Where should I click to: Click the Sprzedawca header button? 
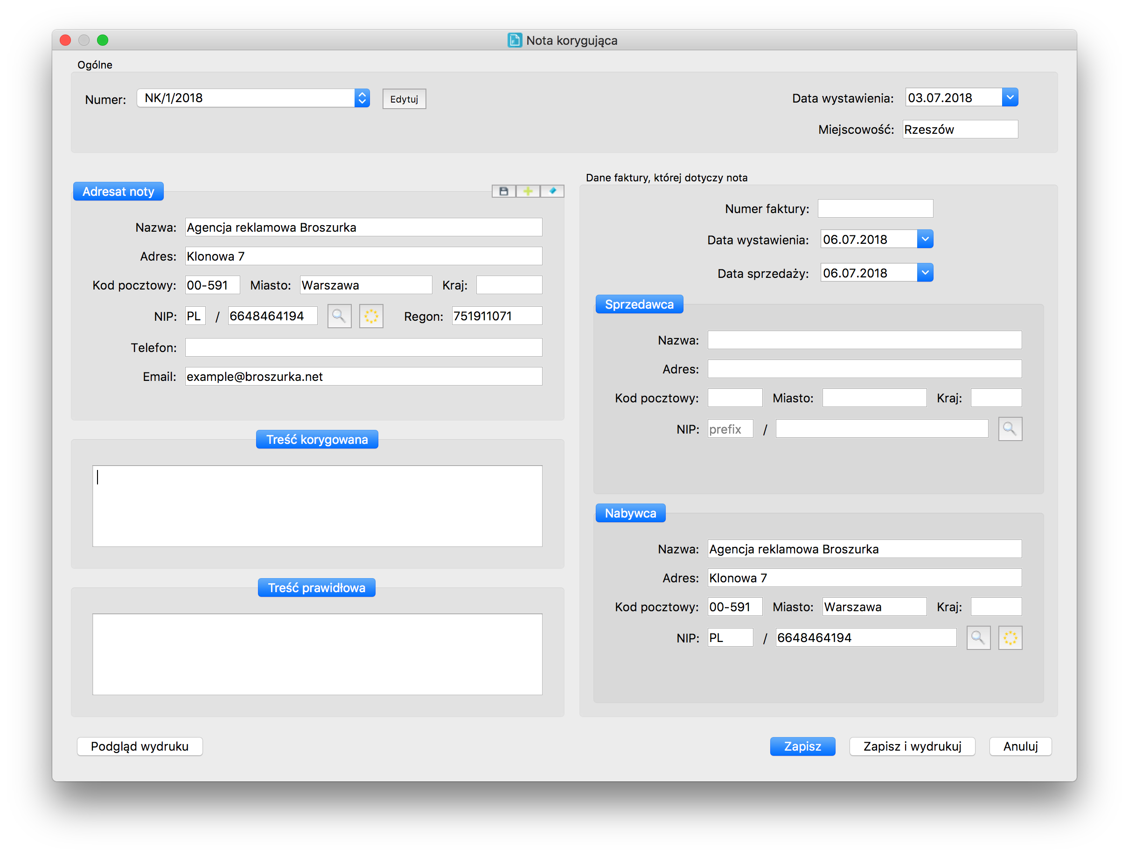pos(639,304)
